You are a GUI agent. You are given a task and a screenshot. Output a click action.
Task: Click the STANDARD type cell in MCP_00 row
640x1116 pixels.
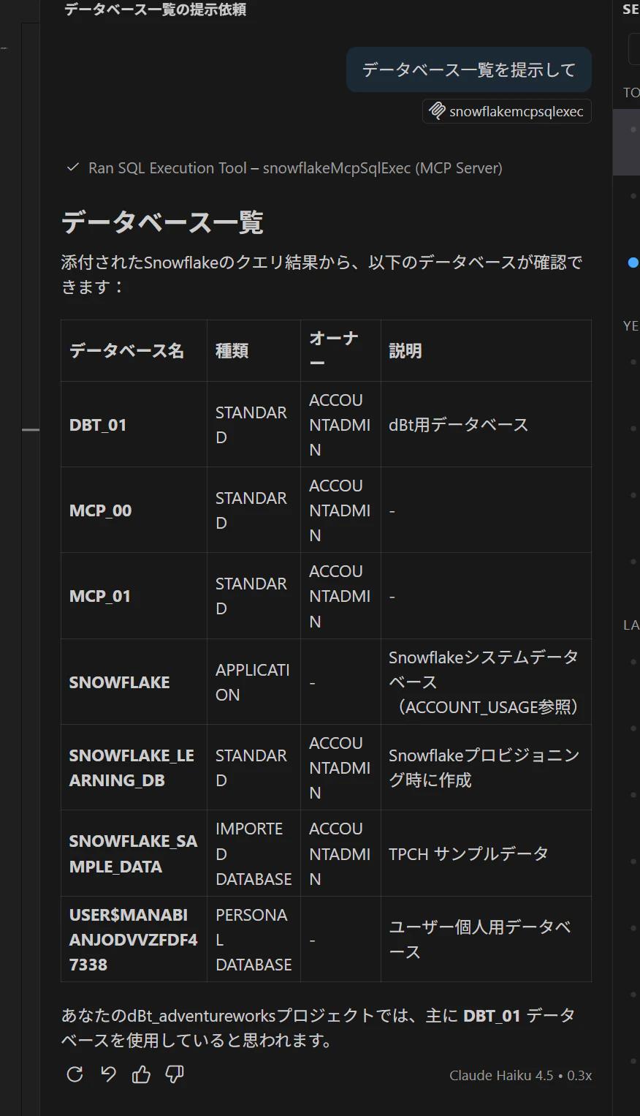[x=254, y=510]
